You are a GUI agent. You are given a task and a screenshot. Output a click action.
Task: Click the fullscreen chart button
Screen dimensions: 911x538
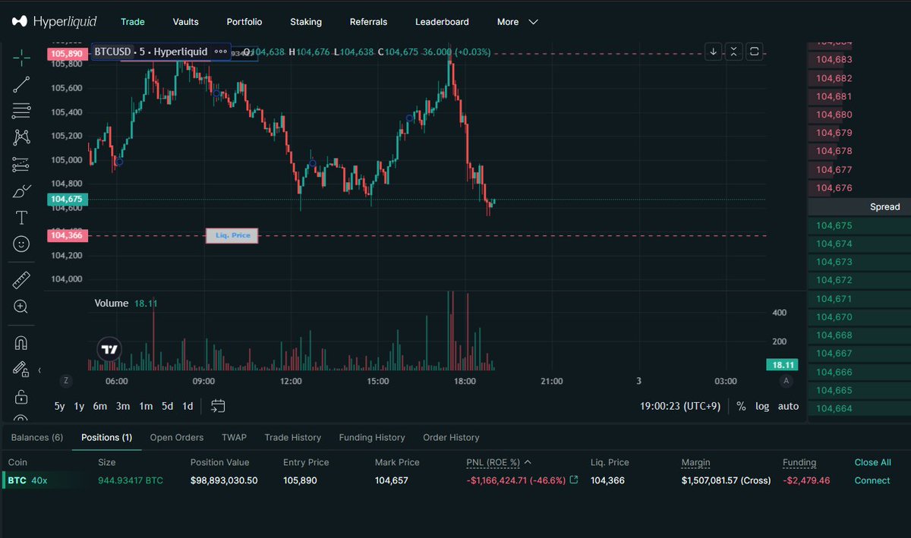754,52
